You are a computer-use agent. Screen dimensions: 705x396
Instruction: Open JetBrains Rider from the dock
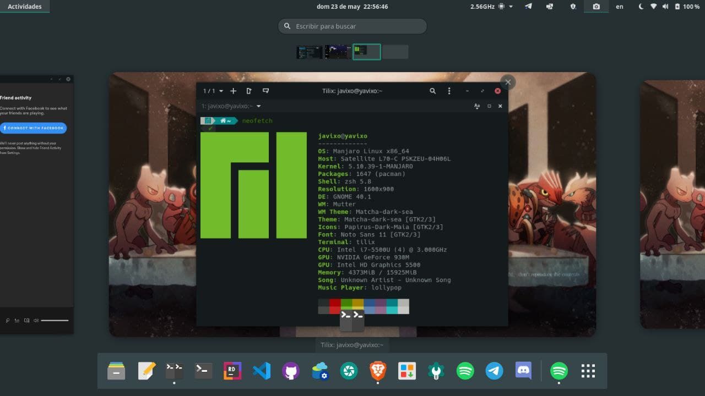click(x=232, y=371)
